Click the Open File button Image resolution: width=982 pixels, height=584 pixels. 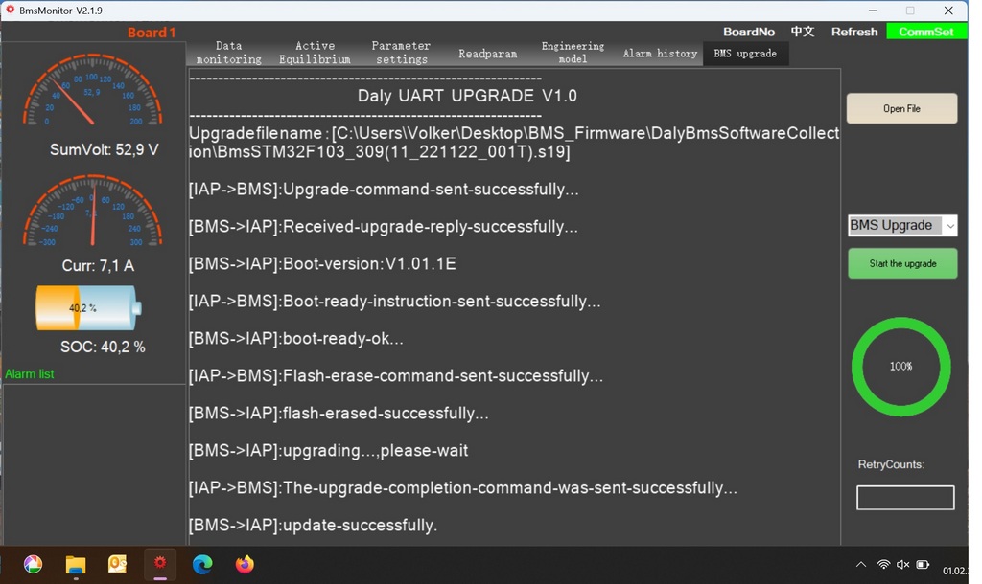pyautogui.click(x=901, y=109)
